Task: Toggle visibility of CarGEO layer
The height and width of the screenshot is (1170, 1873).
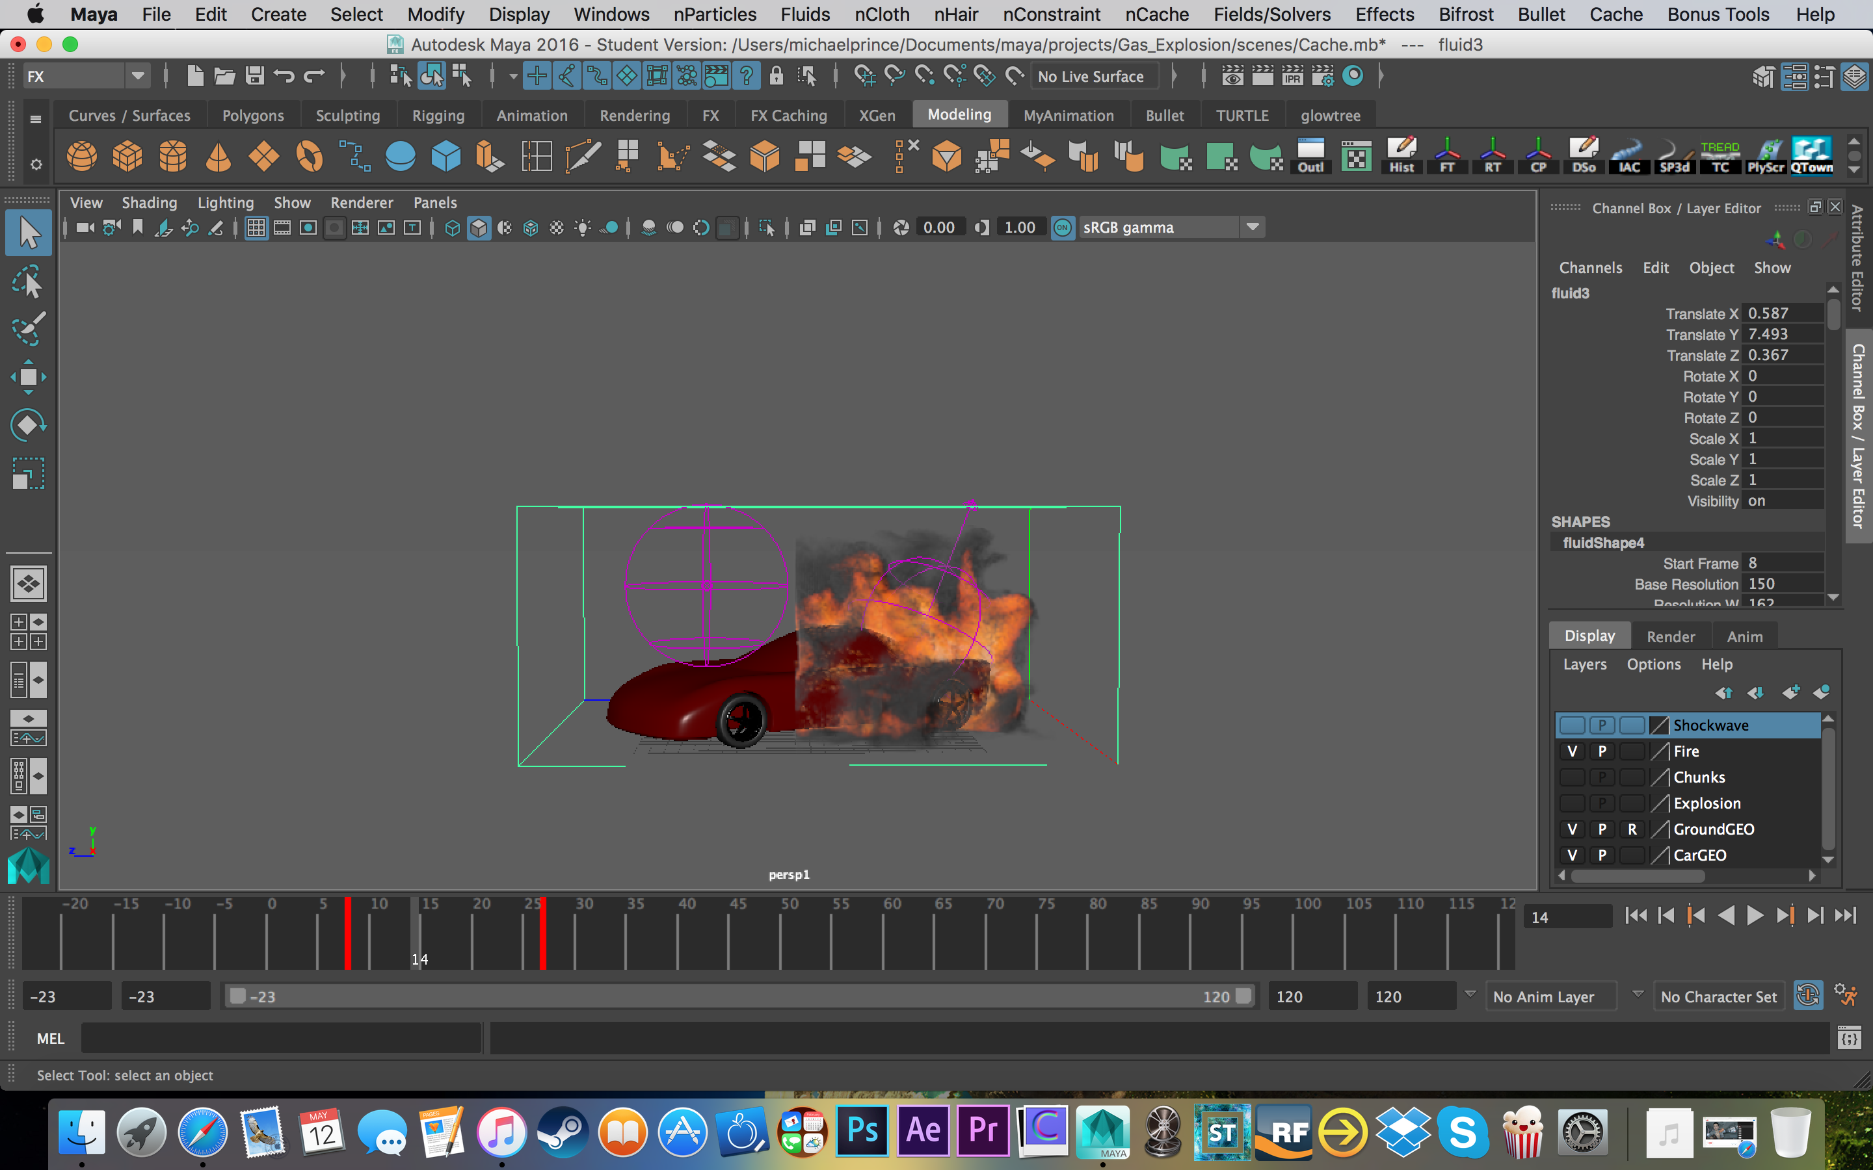Action: pyautogui.click(x=1571, y=855)
